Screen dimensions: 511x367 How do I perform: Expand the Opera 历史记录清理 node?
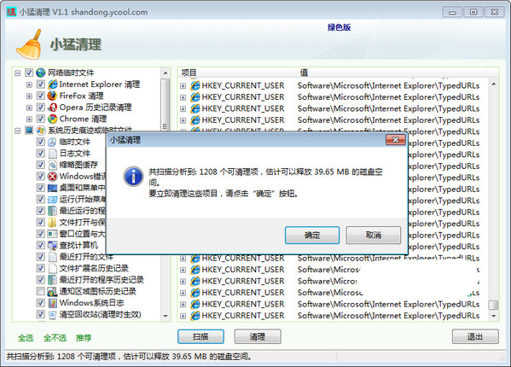pos(29,108)
